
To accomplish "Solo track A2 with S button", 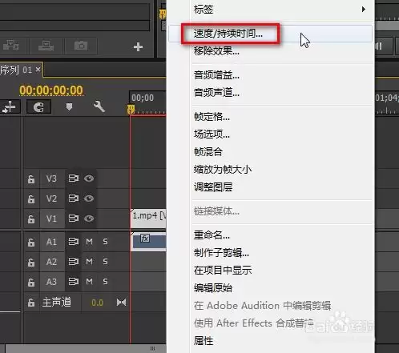I will pos(105,262).
